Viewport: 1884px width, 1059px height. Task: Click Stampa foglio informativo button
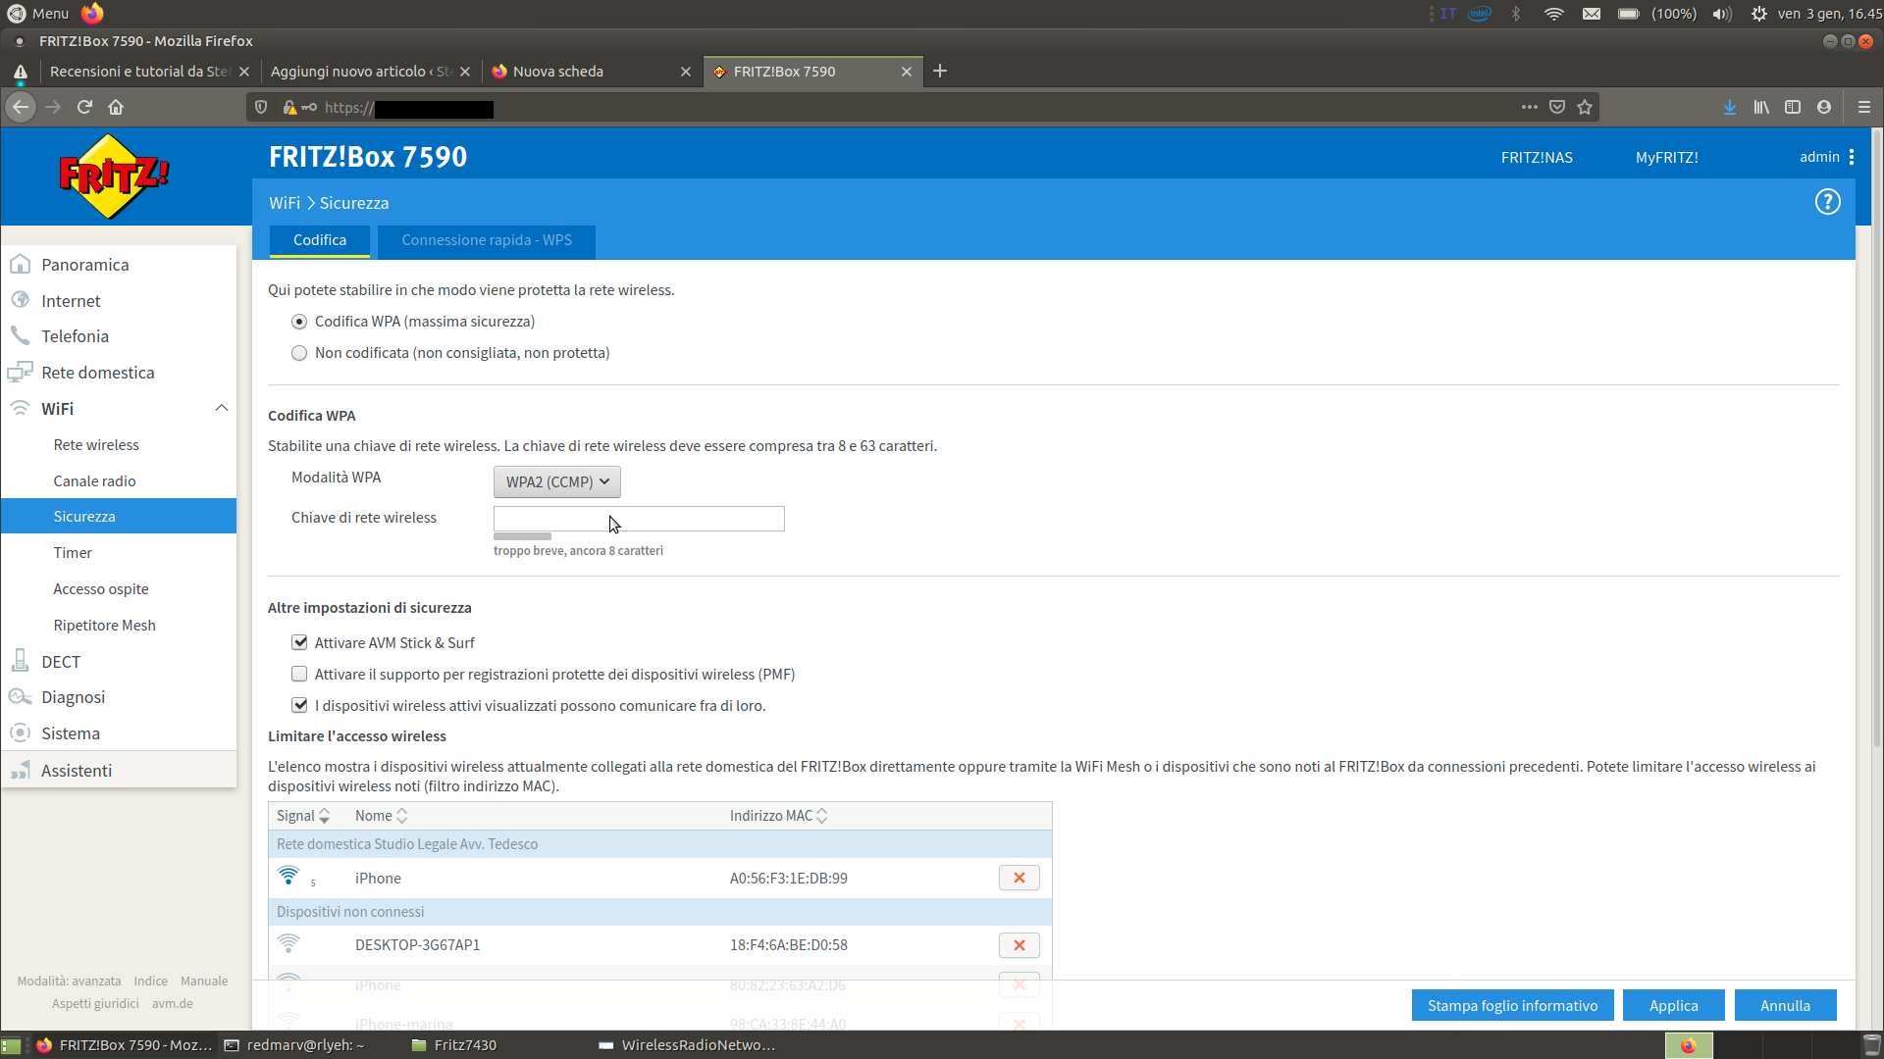click(1512, 1005)
